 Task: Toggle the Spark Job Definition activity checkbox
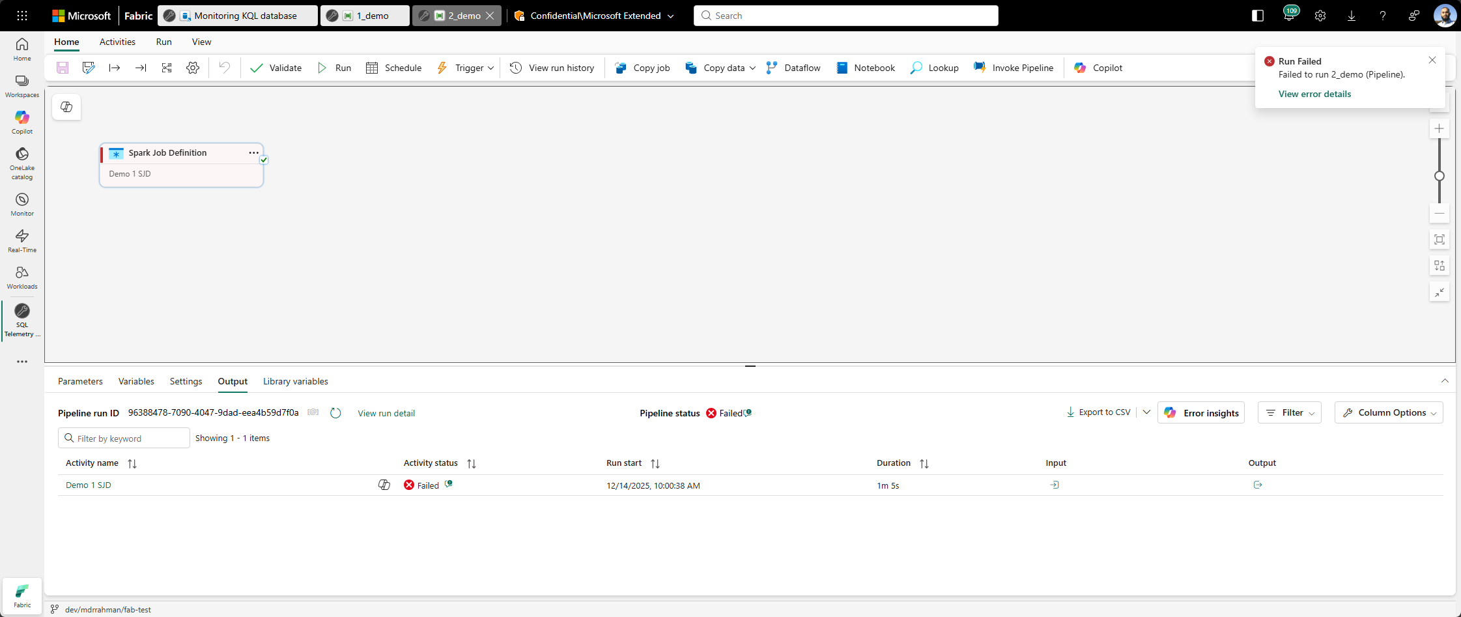click(x=264, y=160)
